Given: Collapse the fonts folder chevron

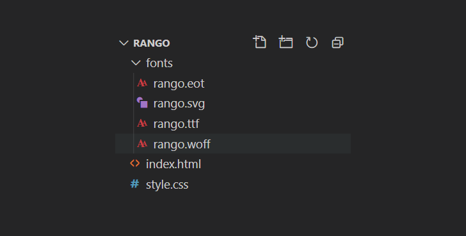Looking at the screenshot, I should click(x=136, y=63).
